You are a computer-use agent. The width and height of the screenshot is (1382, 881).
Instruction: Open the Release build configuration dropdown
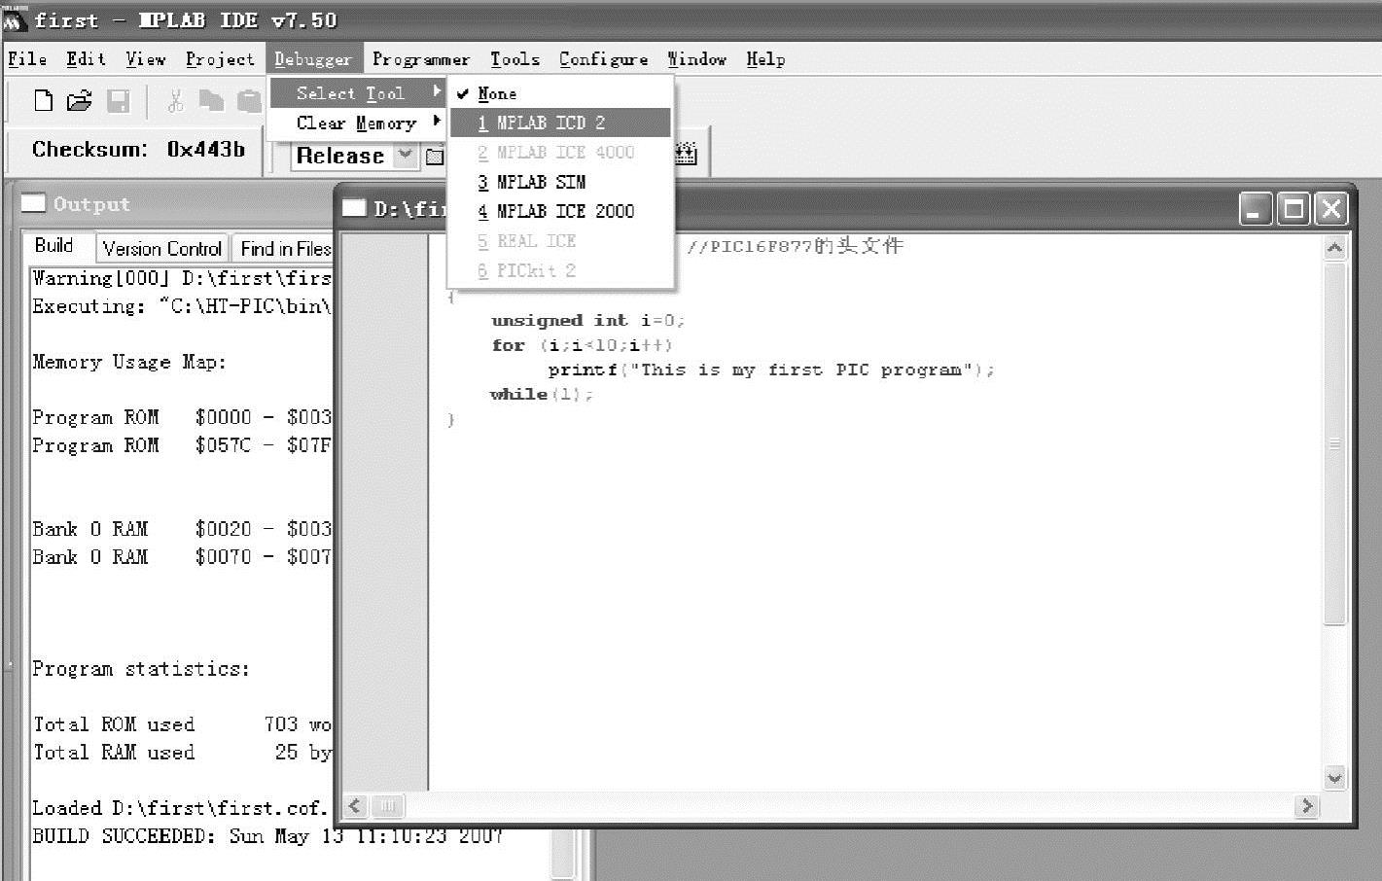(x=406, y=156)
